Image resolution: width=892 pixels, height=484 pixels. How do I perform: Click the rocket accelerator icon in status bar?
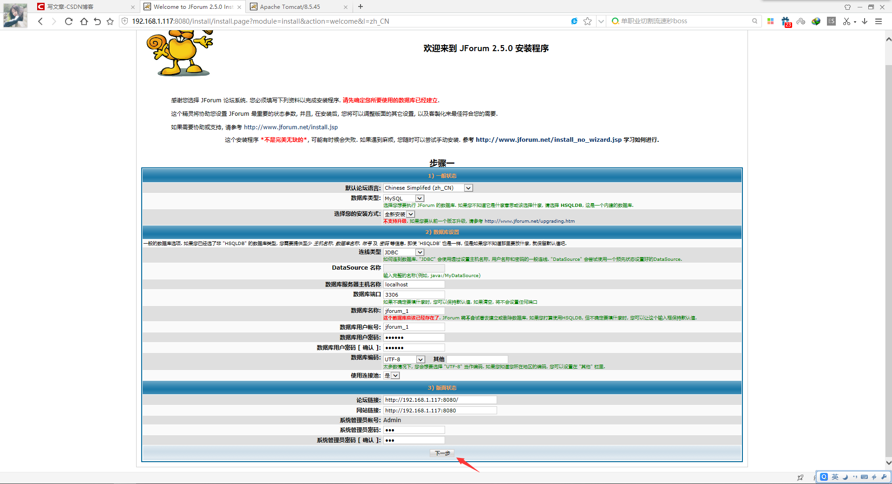click(800, 477)
